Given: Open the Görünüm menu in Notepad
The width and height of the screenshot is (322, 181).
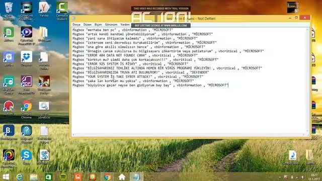Looking at the screenshot, I should point(111,25).
